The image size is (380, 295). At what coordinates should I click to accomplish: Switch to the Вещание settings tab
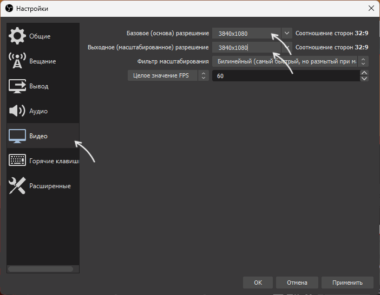click(x=42, y=61)
